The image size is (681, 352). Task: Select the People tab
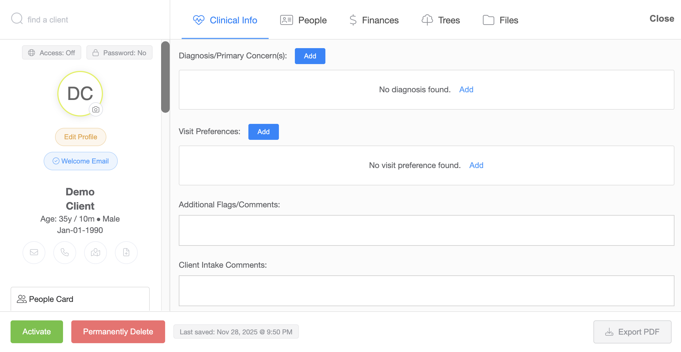click(303, 20)
